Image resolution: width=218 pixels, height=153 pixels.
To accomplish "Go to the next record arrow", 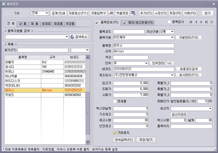I will 202,22.
